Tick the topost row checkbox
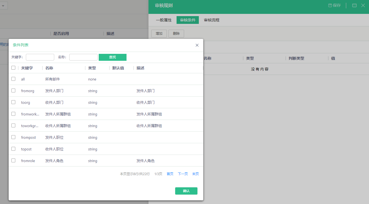369x204 pixels. [13, 149]
